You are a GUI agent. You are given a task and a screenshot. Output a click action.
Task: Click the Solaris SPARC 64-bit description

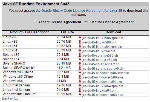click(x=19, y=68)
